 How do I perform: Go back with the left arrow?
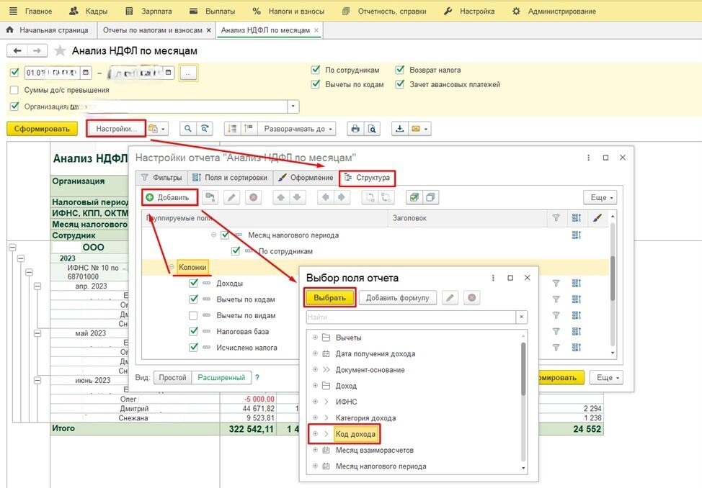tap(17, 50)
